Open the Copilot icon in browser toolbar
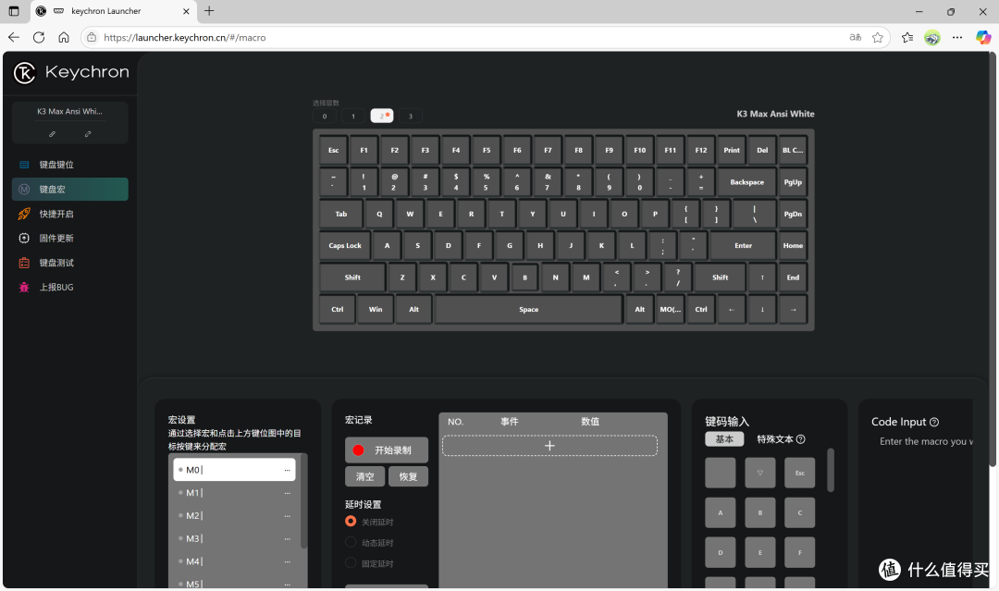The width and height of the screenshot is (999, 591). (983, 38)
